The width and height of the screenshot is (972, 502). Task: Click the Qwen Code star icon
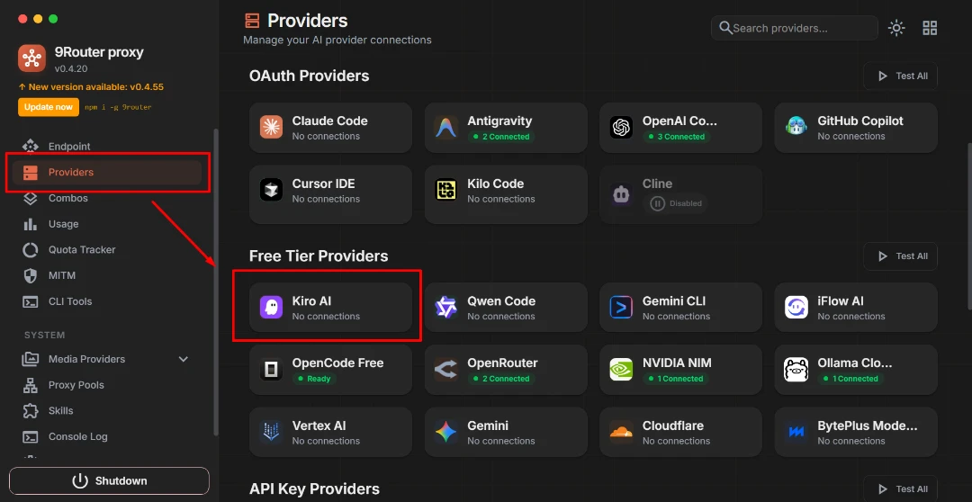445,308
